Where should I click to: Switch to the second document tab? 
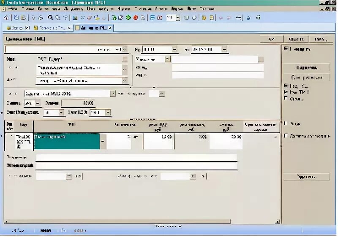tap(52, 28)
